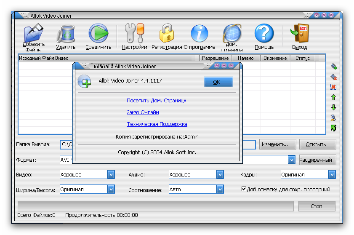The height and width of the screenshot is (235, 354).
Task: Click the Изменить... button
Action: (277, 144)
